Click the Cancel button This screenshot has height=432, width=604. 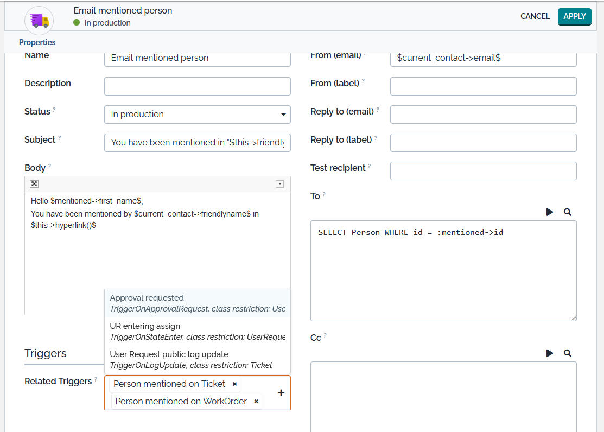click(x=535, y=16)
